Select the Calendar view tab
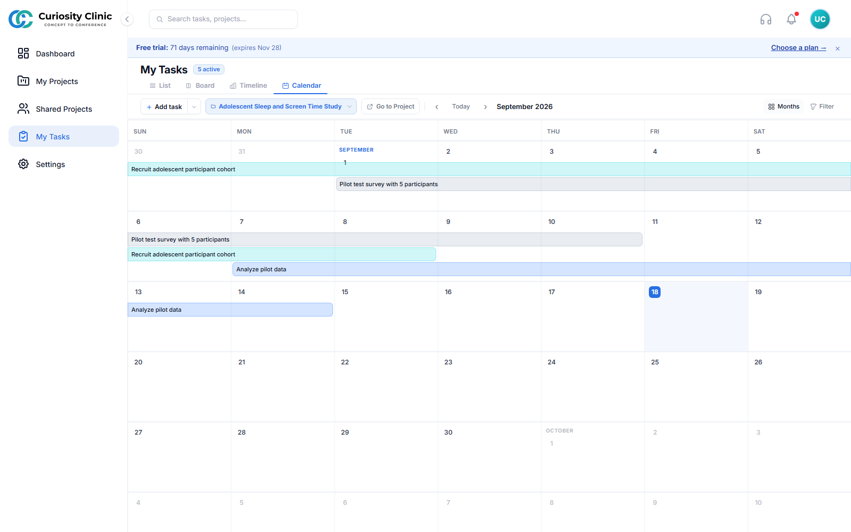851x532 pixels. 302,86
